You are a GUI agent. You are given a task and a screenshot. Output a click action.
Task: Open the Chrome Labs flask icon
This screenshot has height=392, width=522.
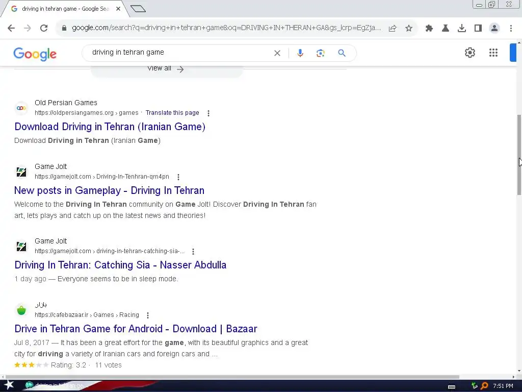click(x=446, y=29)
